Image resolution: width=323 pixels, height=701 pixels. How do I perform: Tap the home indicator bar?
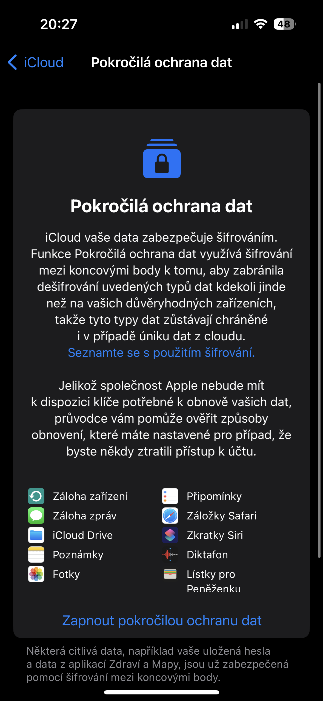pos(162,692)
